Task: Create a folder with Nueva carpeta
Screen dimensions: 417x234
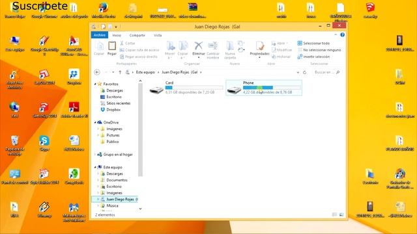Action: pos(230,50)
